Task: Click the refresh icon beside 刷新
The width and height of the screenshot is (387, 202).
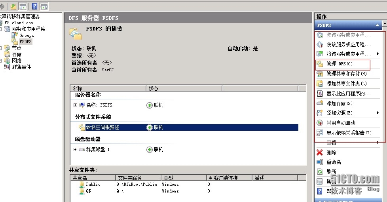Action: 320,172
